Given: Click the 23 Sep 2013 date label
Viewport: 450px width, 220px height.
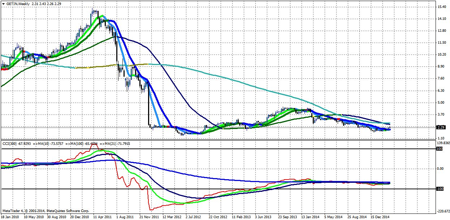Looking at the screenshot, I should point(287,217).
